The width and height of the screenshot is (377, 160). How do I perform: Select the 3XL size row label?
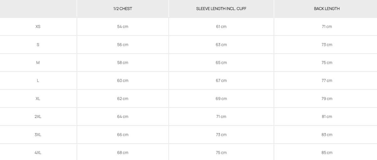tap(38, 135)
